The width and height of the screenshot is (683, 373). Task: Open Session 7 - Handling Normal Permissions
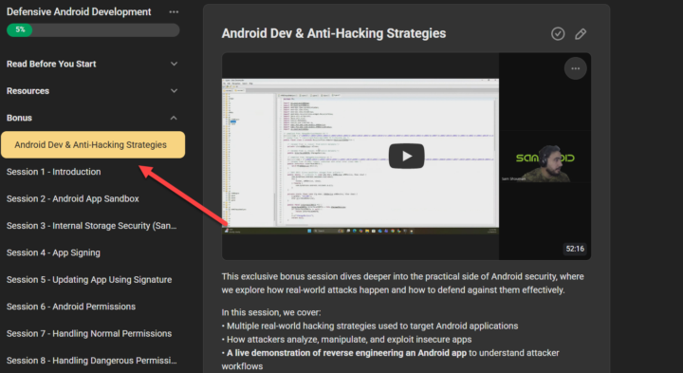(89, 334)
